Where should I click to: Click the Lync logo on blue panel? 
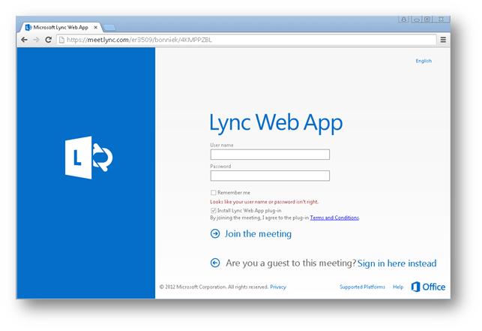pos(88,158)
